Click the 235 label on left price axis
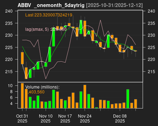The width and height of the screenshot is (158, 126). [9, 23]
